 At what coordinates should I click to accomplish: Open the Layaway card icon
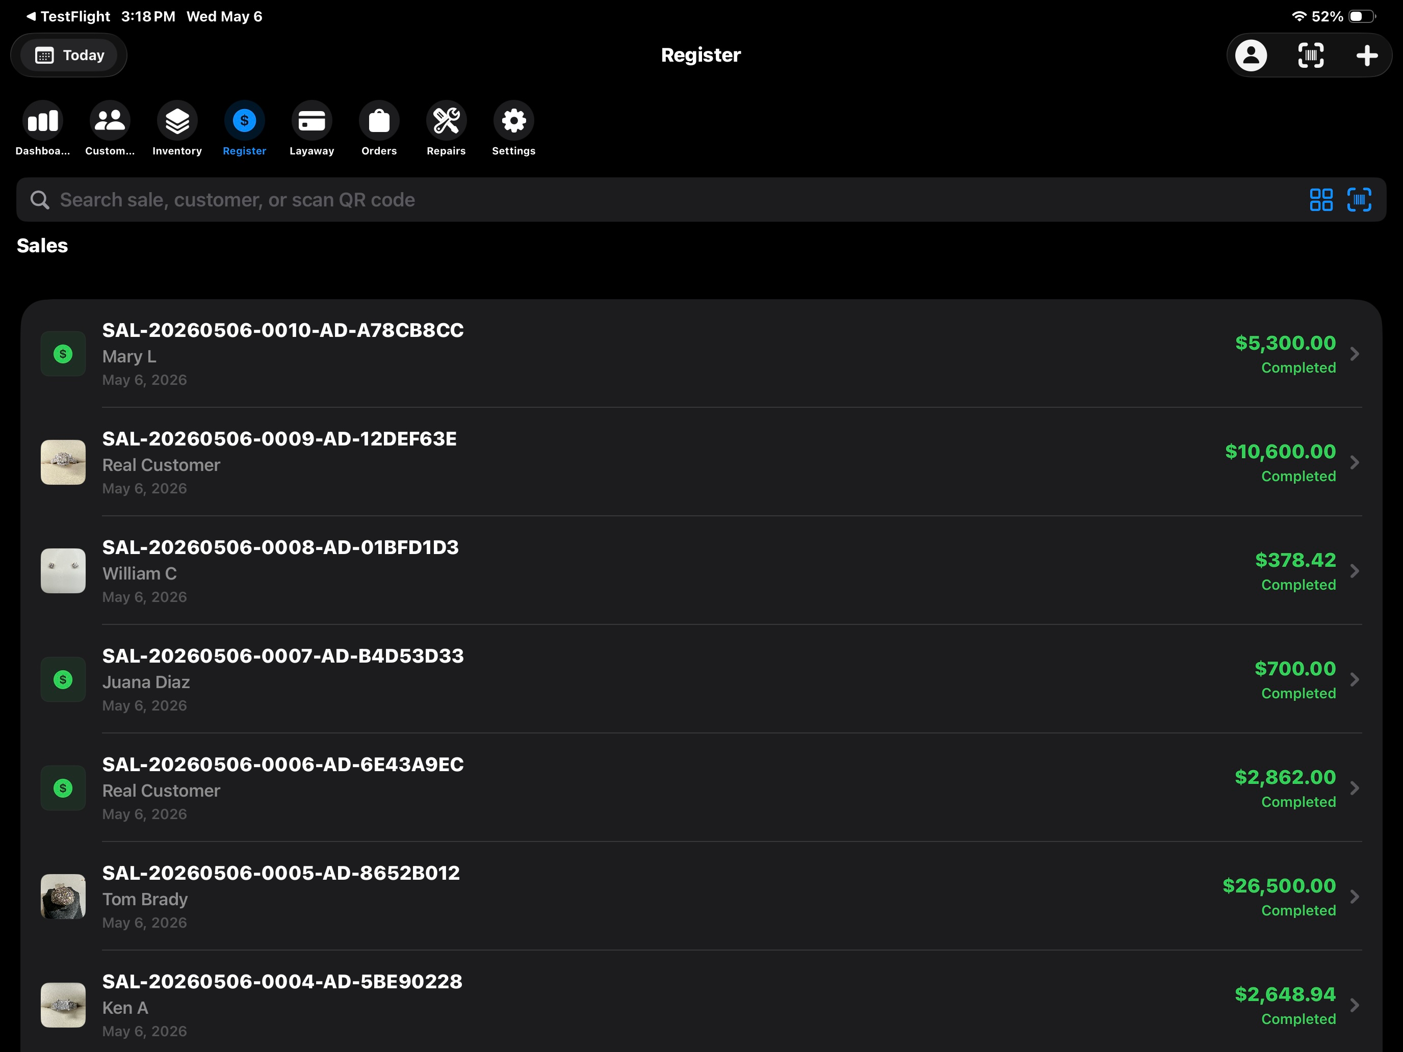(x=311, y=120)
